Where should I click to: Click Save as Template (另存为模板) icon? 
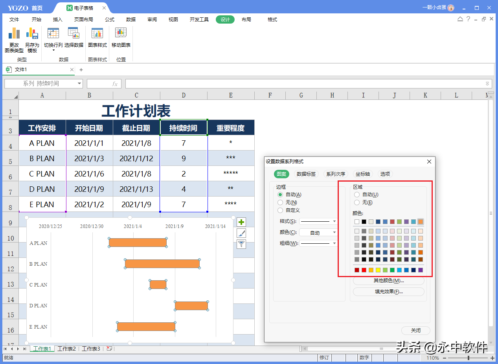pos(32,35)
